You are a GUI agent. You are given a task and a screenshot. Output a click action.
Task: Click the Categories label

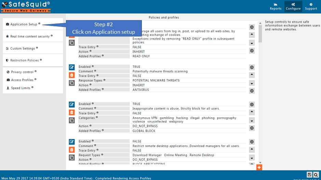point(86,118)
